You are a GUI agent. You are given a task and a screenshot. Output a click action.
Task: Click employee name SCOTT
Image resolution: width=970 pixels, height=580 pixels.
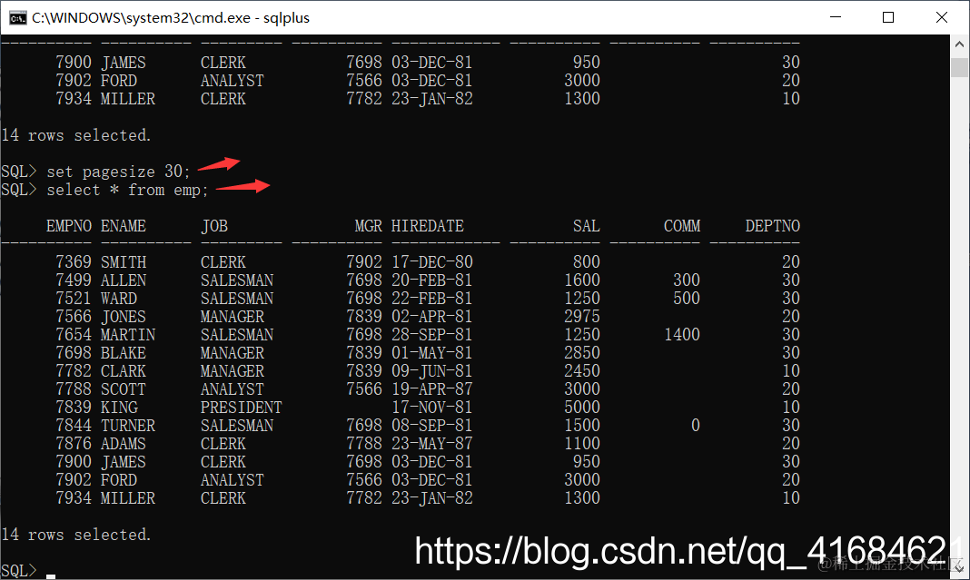click(x=124, y=388)
